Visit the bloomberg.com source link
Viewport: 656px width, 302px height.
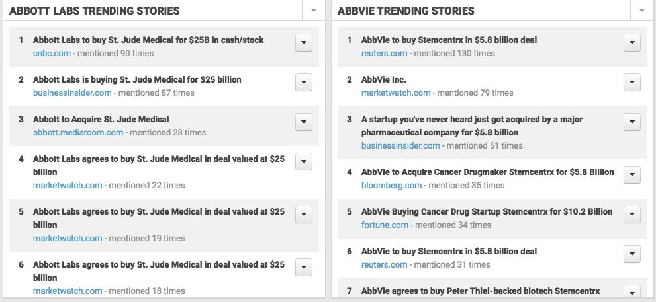click(x=391, y=185)
